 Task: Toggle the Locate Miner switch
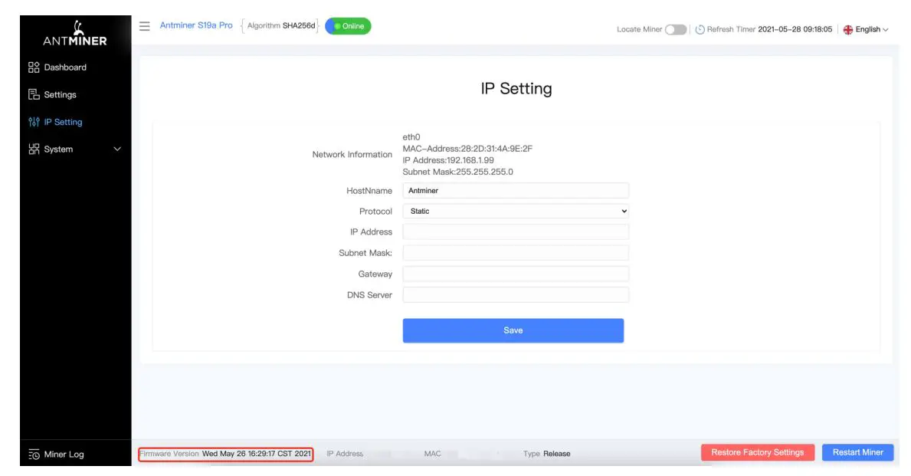675,28
